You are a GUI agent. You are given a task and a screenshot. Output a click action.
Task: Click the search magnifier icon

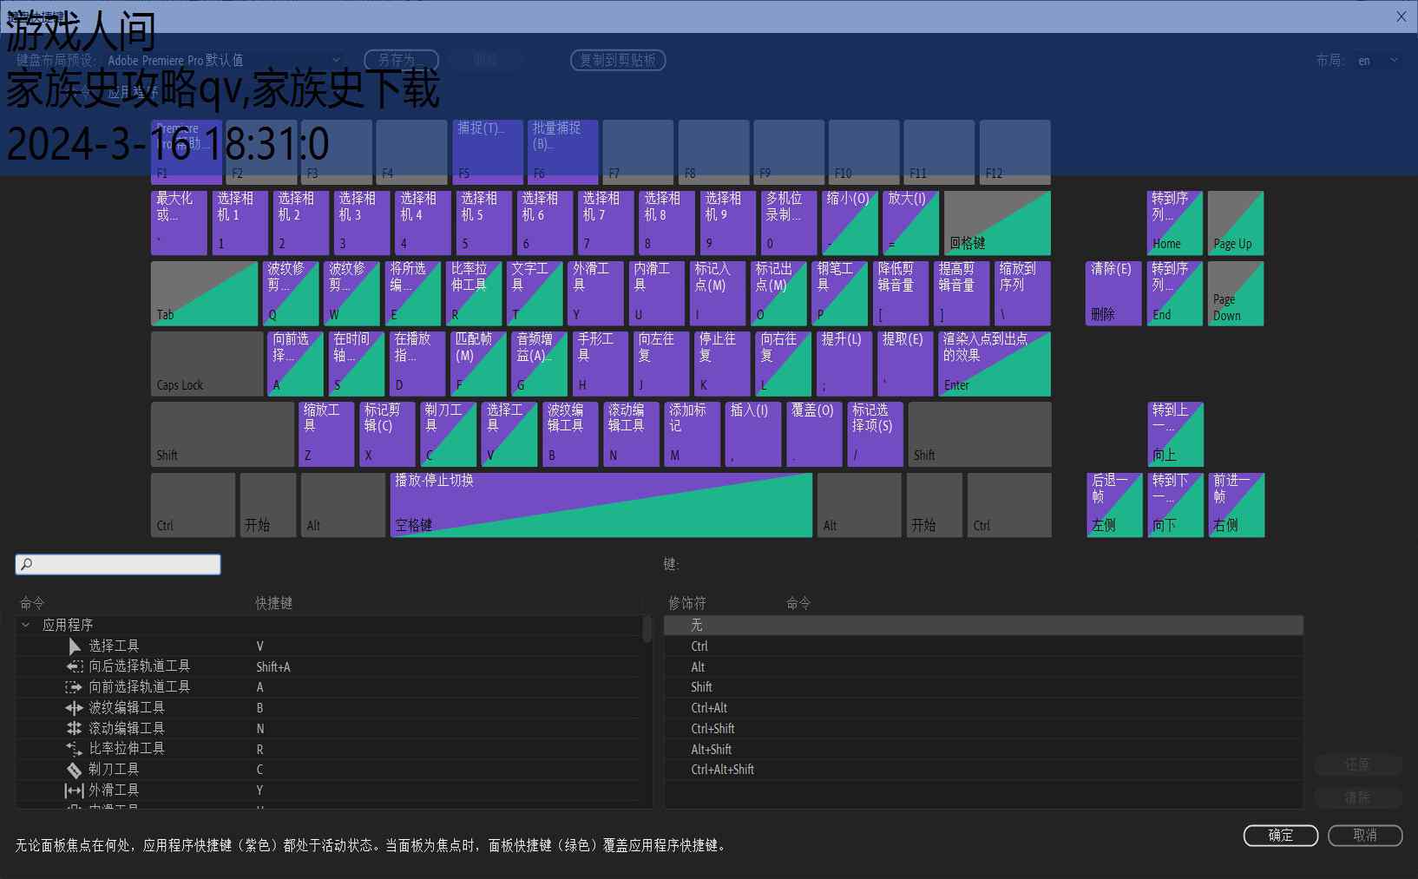[26, 565]
